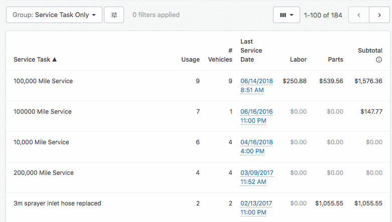Open the 06/14/2018 8:51 AM service date link
This screenshot has width=392, height=222.
click(256, 85)
